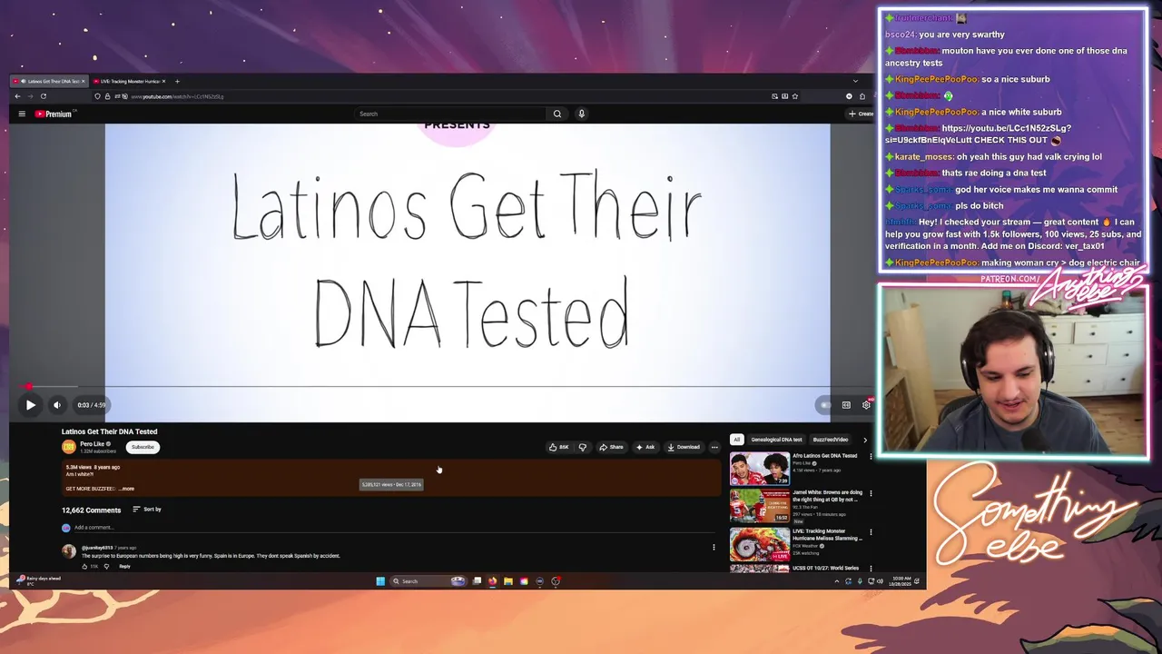1162x654 pixels.
Task: Open the Sort by comments dropdown
Action: [x=147, y=510]
